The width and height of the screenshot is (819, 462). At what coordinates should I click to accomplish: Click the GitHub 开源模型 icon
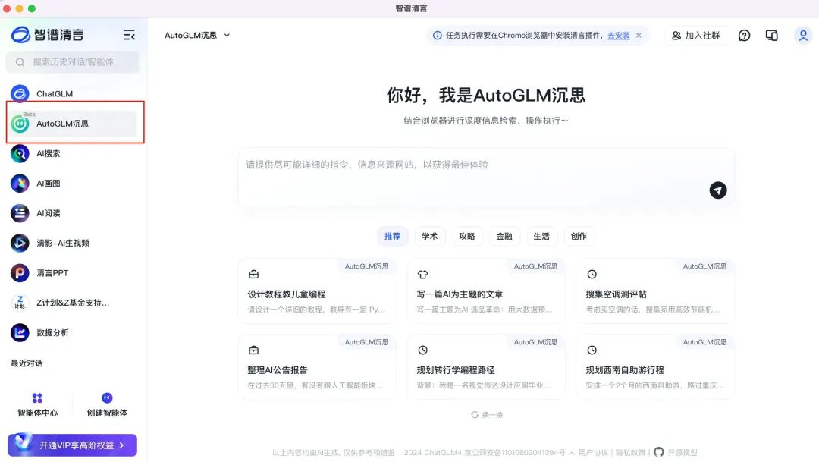659,452
